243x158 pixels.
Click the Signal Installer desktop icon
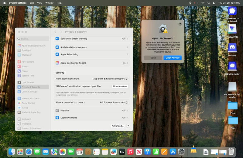(x=232, y=66)
